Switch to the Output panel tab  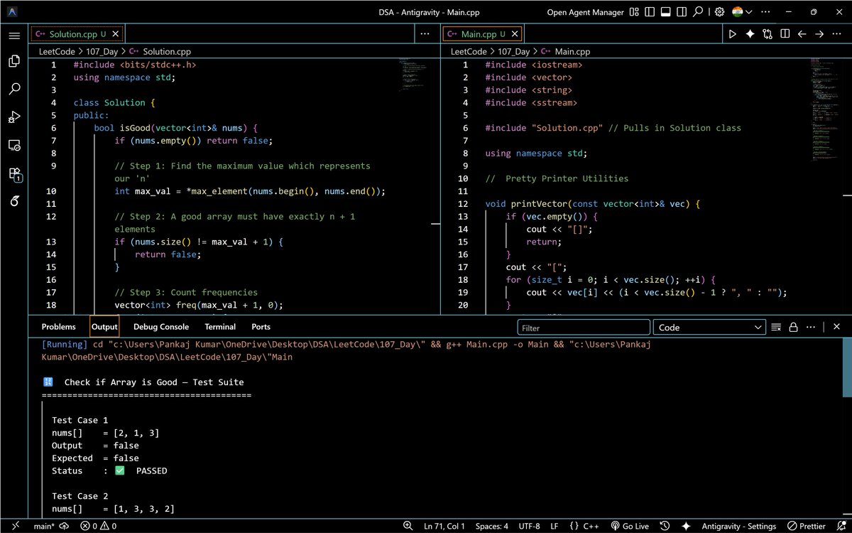coord(104,327)
